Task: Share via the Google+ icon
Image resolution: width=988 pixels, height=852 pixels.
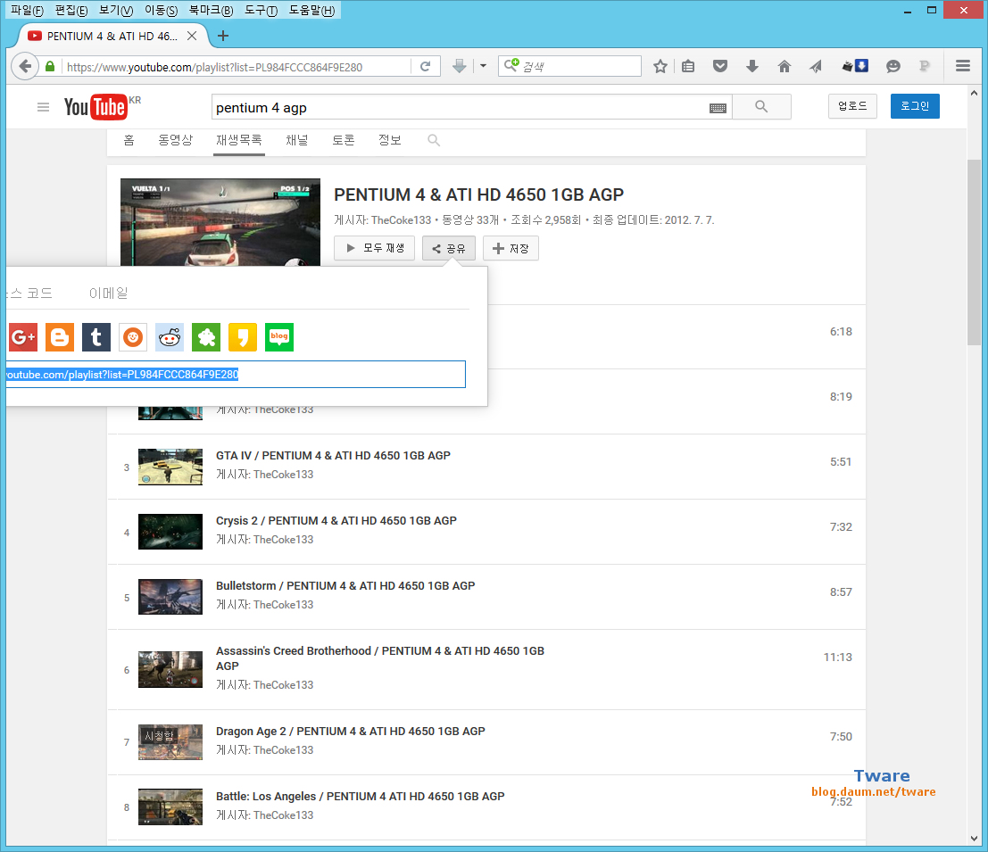Action: [x=22, y=337]
